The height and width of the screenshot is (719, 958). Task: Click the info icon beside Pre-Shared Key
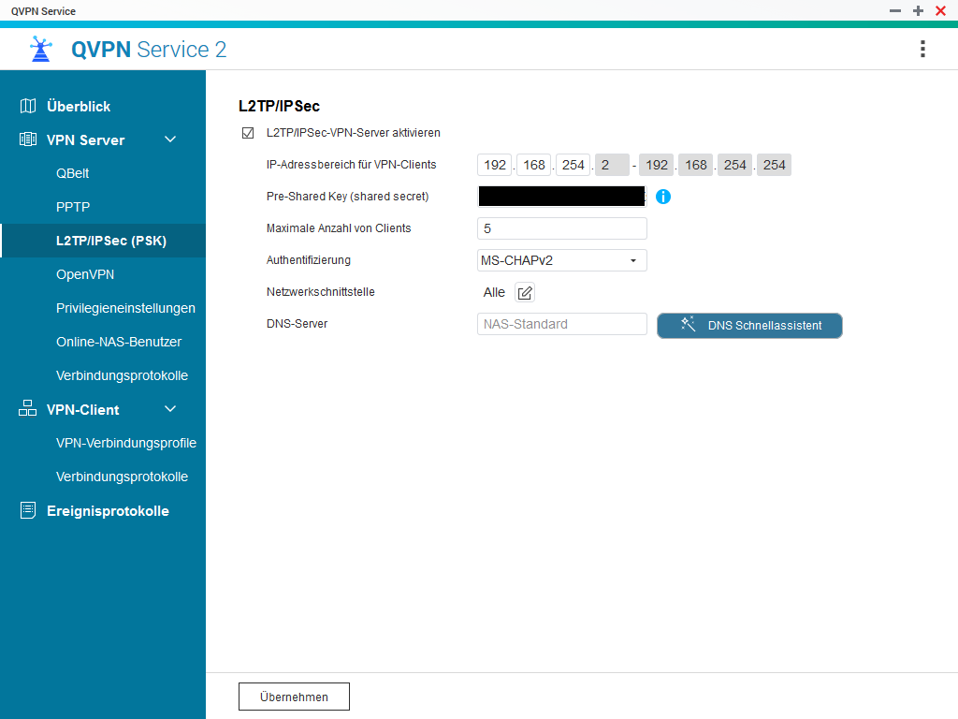[x=663, y=197]
